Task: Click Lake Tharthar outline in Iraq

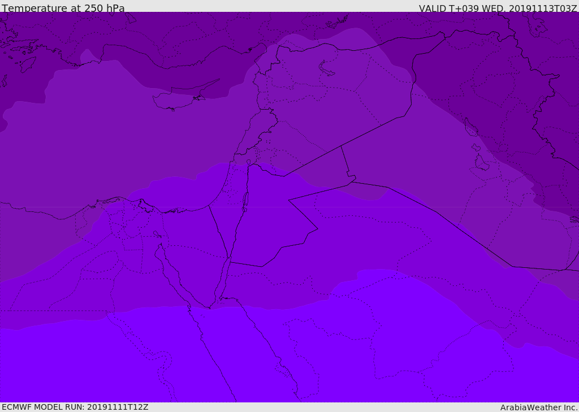Action: coord(470,127)
